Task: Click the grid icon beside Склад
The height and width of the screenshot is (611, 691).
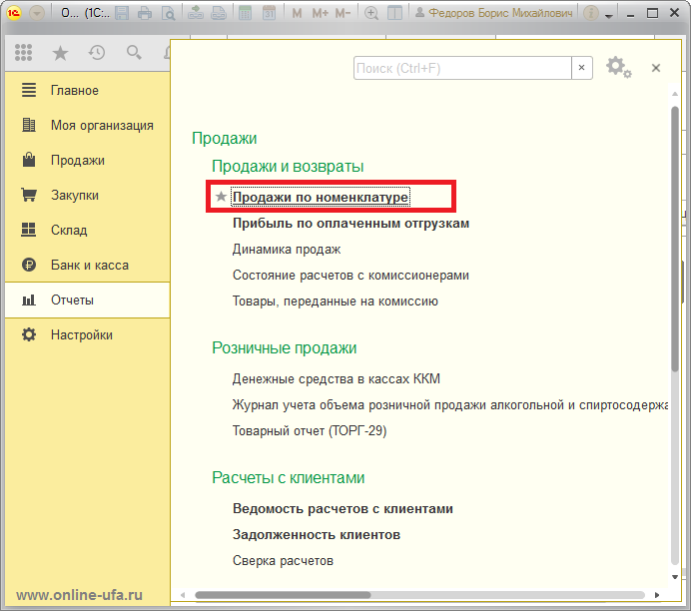Action: [x=29, y=230]
